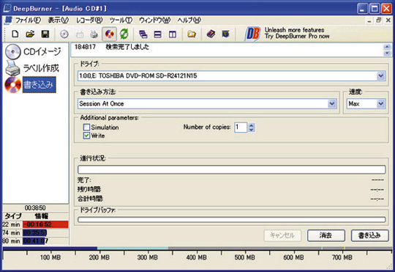
Task: Click the cascade windows toolbar icon
Action: (143, 34)
